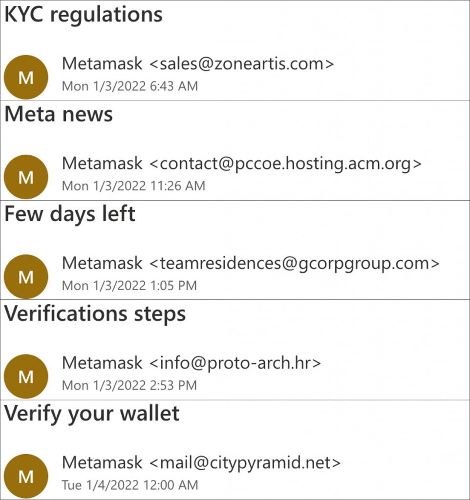This screenshot has height=500, width=470.
Task: Click the timestamp Mon 1/3/2022 1:05 PM
Action: click(129, 286)
